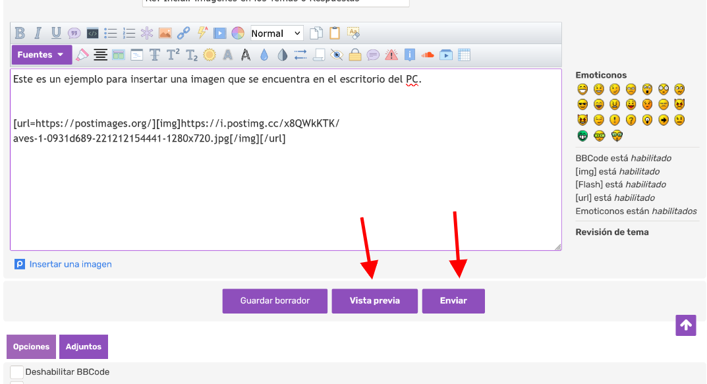This screenshot has width=707, height=384.
Task: Open the font color wheel
Action: pos(238,33)
